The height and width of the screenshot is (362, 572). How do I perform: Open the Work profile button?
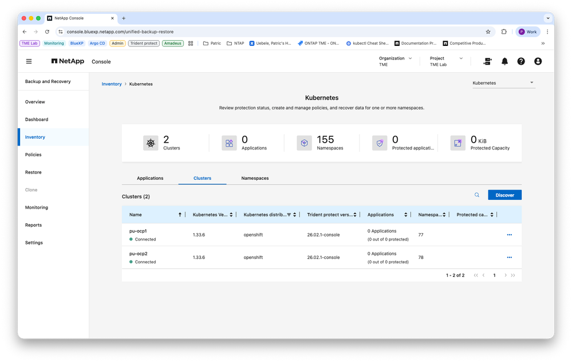[528, 32]
